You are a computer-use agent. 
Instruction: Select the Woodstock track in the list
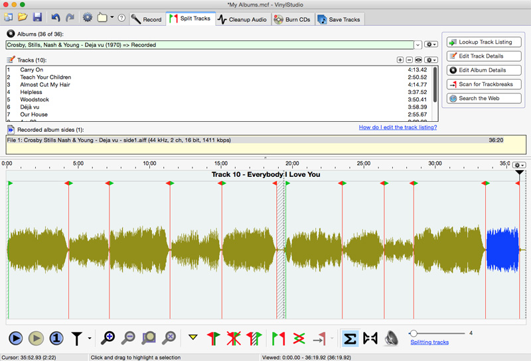tap(35, 99)
